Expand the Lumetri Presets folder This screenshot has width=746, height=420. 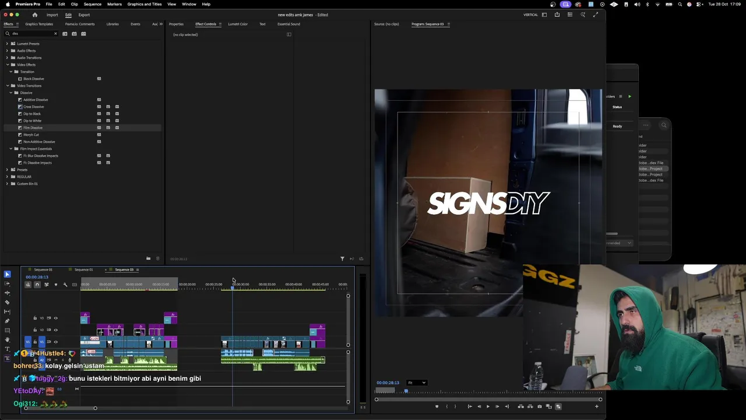7,44
